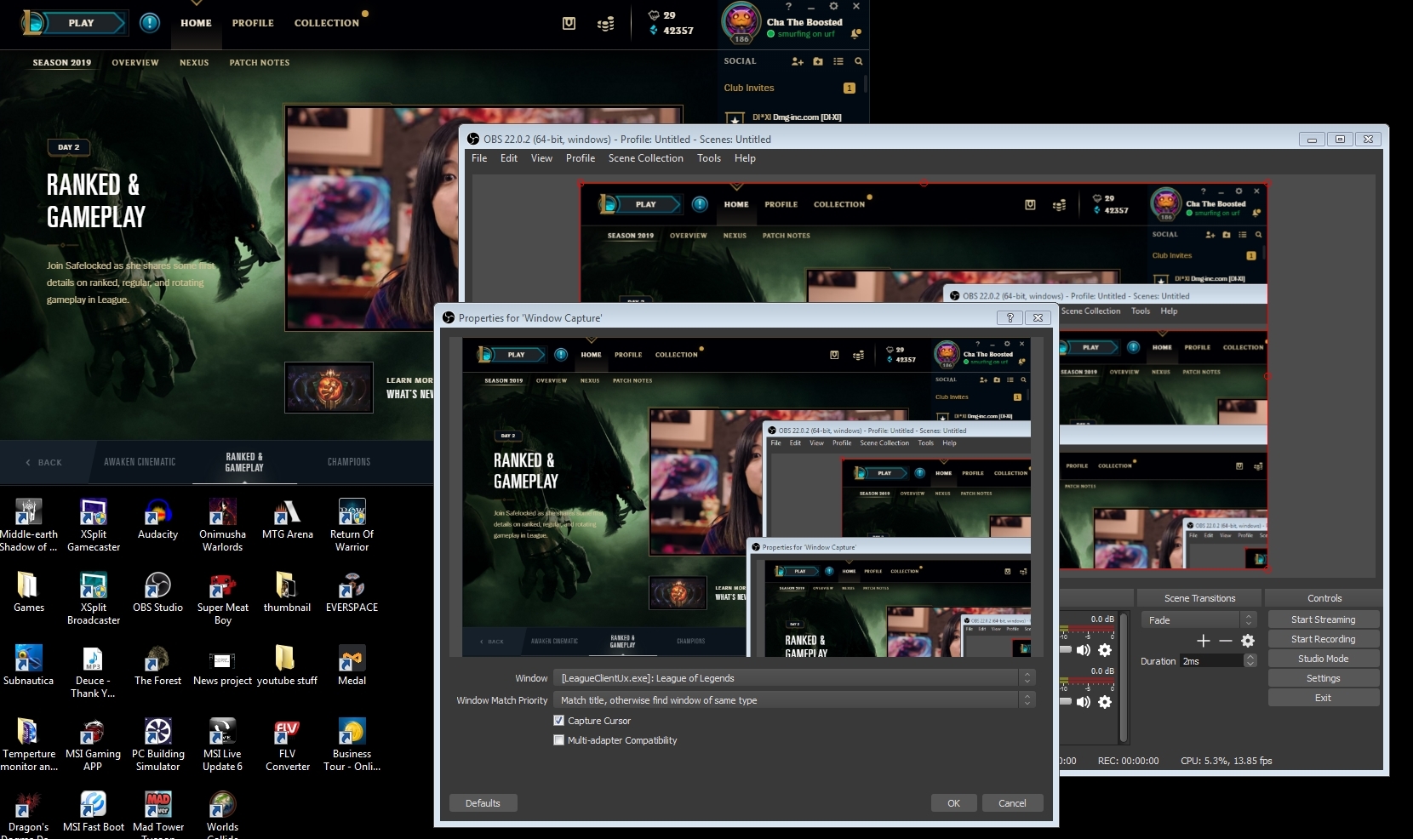Click the first mixer channel volume slider

tap(1065, 649)
